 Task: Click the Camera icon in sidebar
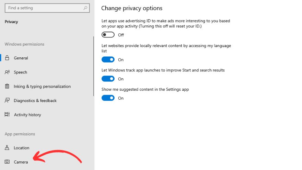coord(7,162)
